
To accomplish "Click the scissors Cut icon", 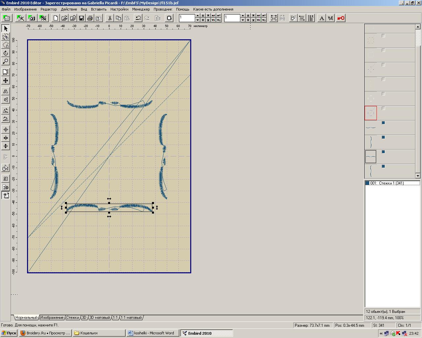I will [110, 18].
